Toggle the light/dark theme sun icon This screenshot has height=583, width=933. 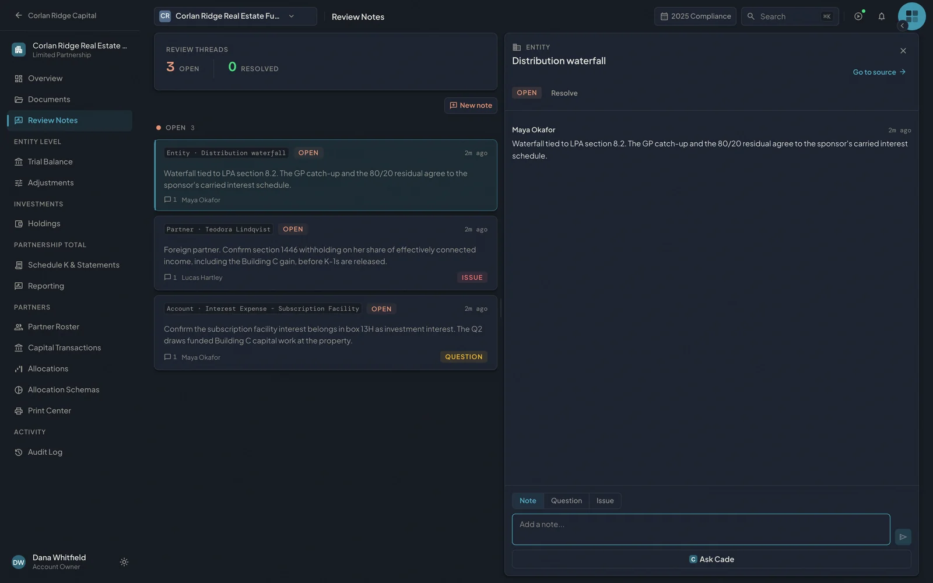(x=124, y=563)
